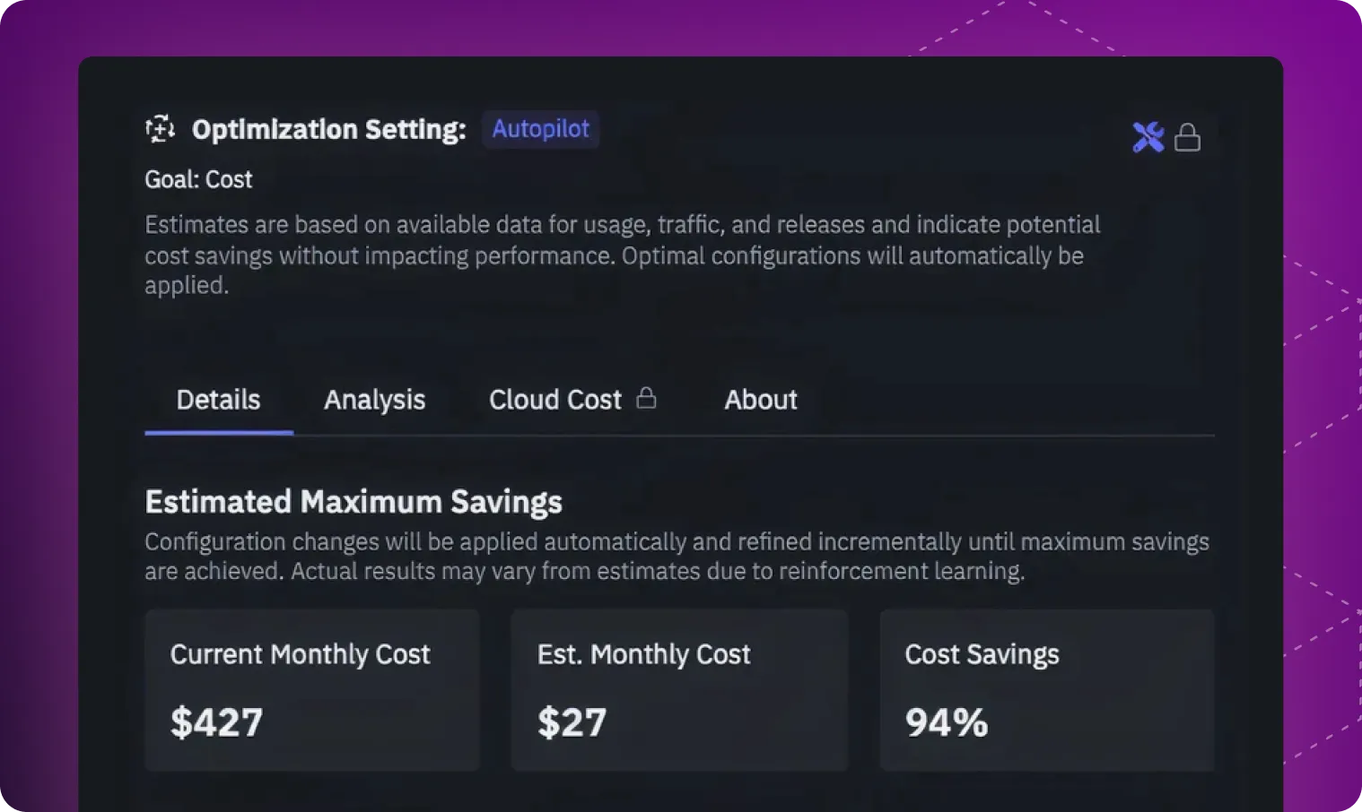
Task: Click the tools/wrench icon in top right
Action: [x=1148, y=137]
